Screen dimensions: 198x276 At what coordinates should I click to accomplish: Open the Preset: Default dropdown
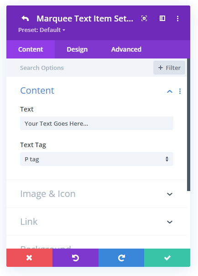pyautogui.click(x=42, y=30)
